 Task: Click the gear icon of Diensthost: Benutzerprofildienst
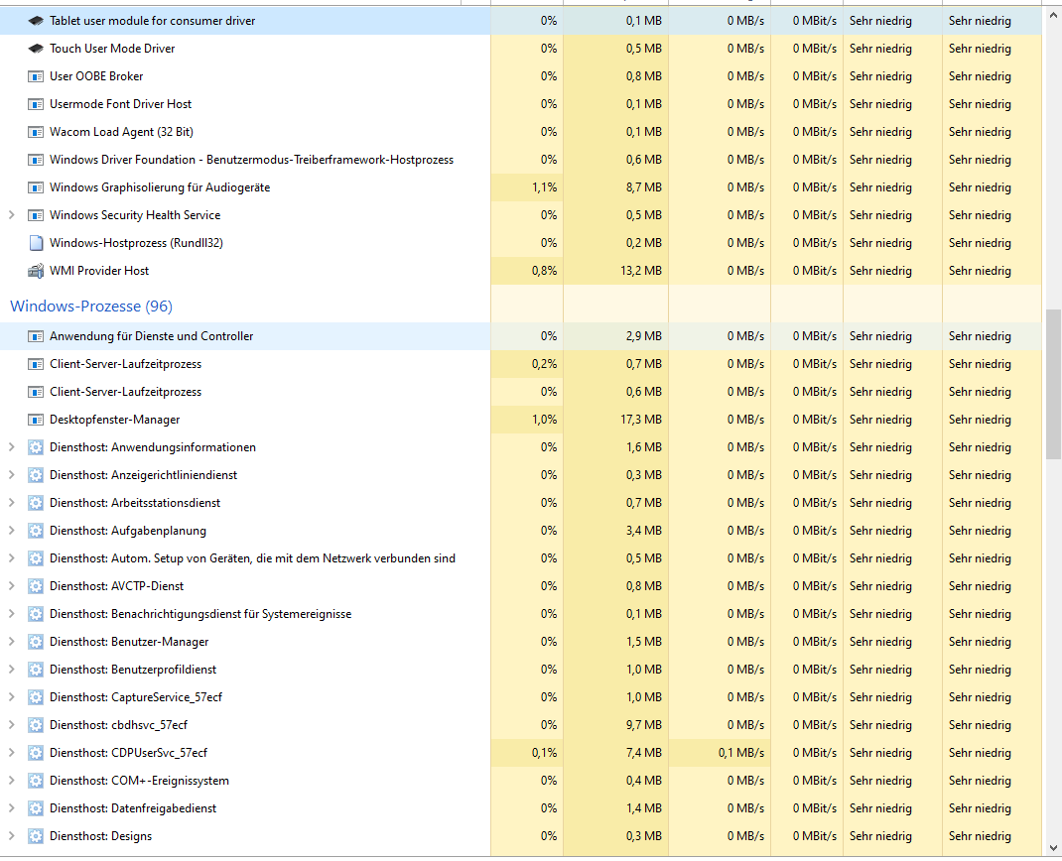pyautogui.click(x=35, y=670)
